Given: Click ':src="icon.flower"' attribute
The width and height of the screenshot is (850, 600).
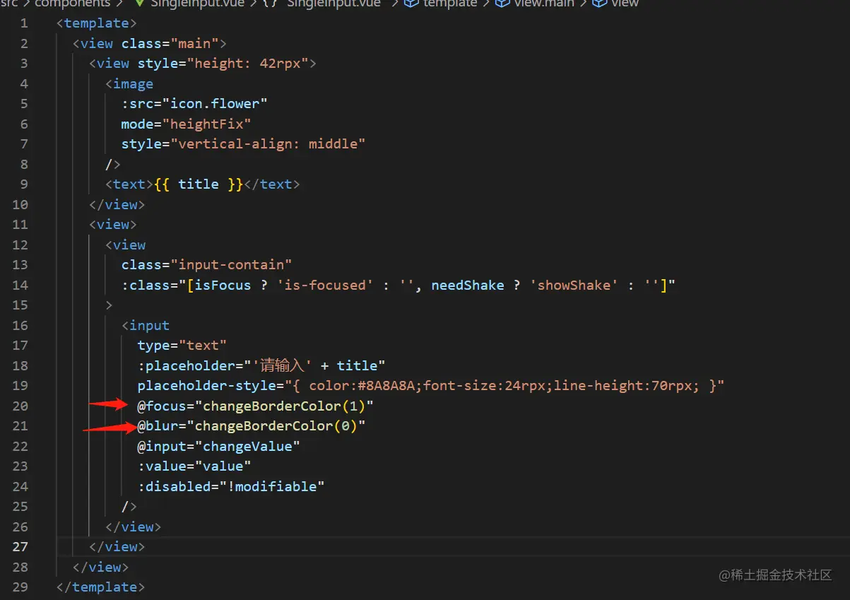Looking at the screenshot, I should (x=194, y=104).
